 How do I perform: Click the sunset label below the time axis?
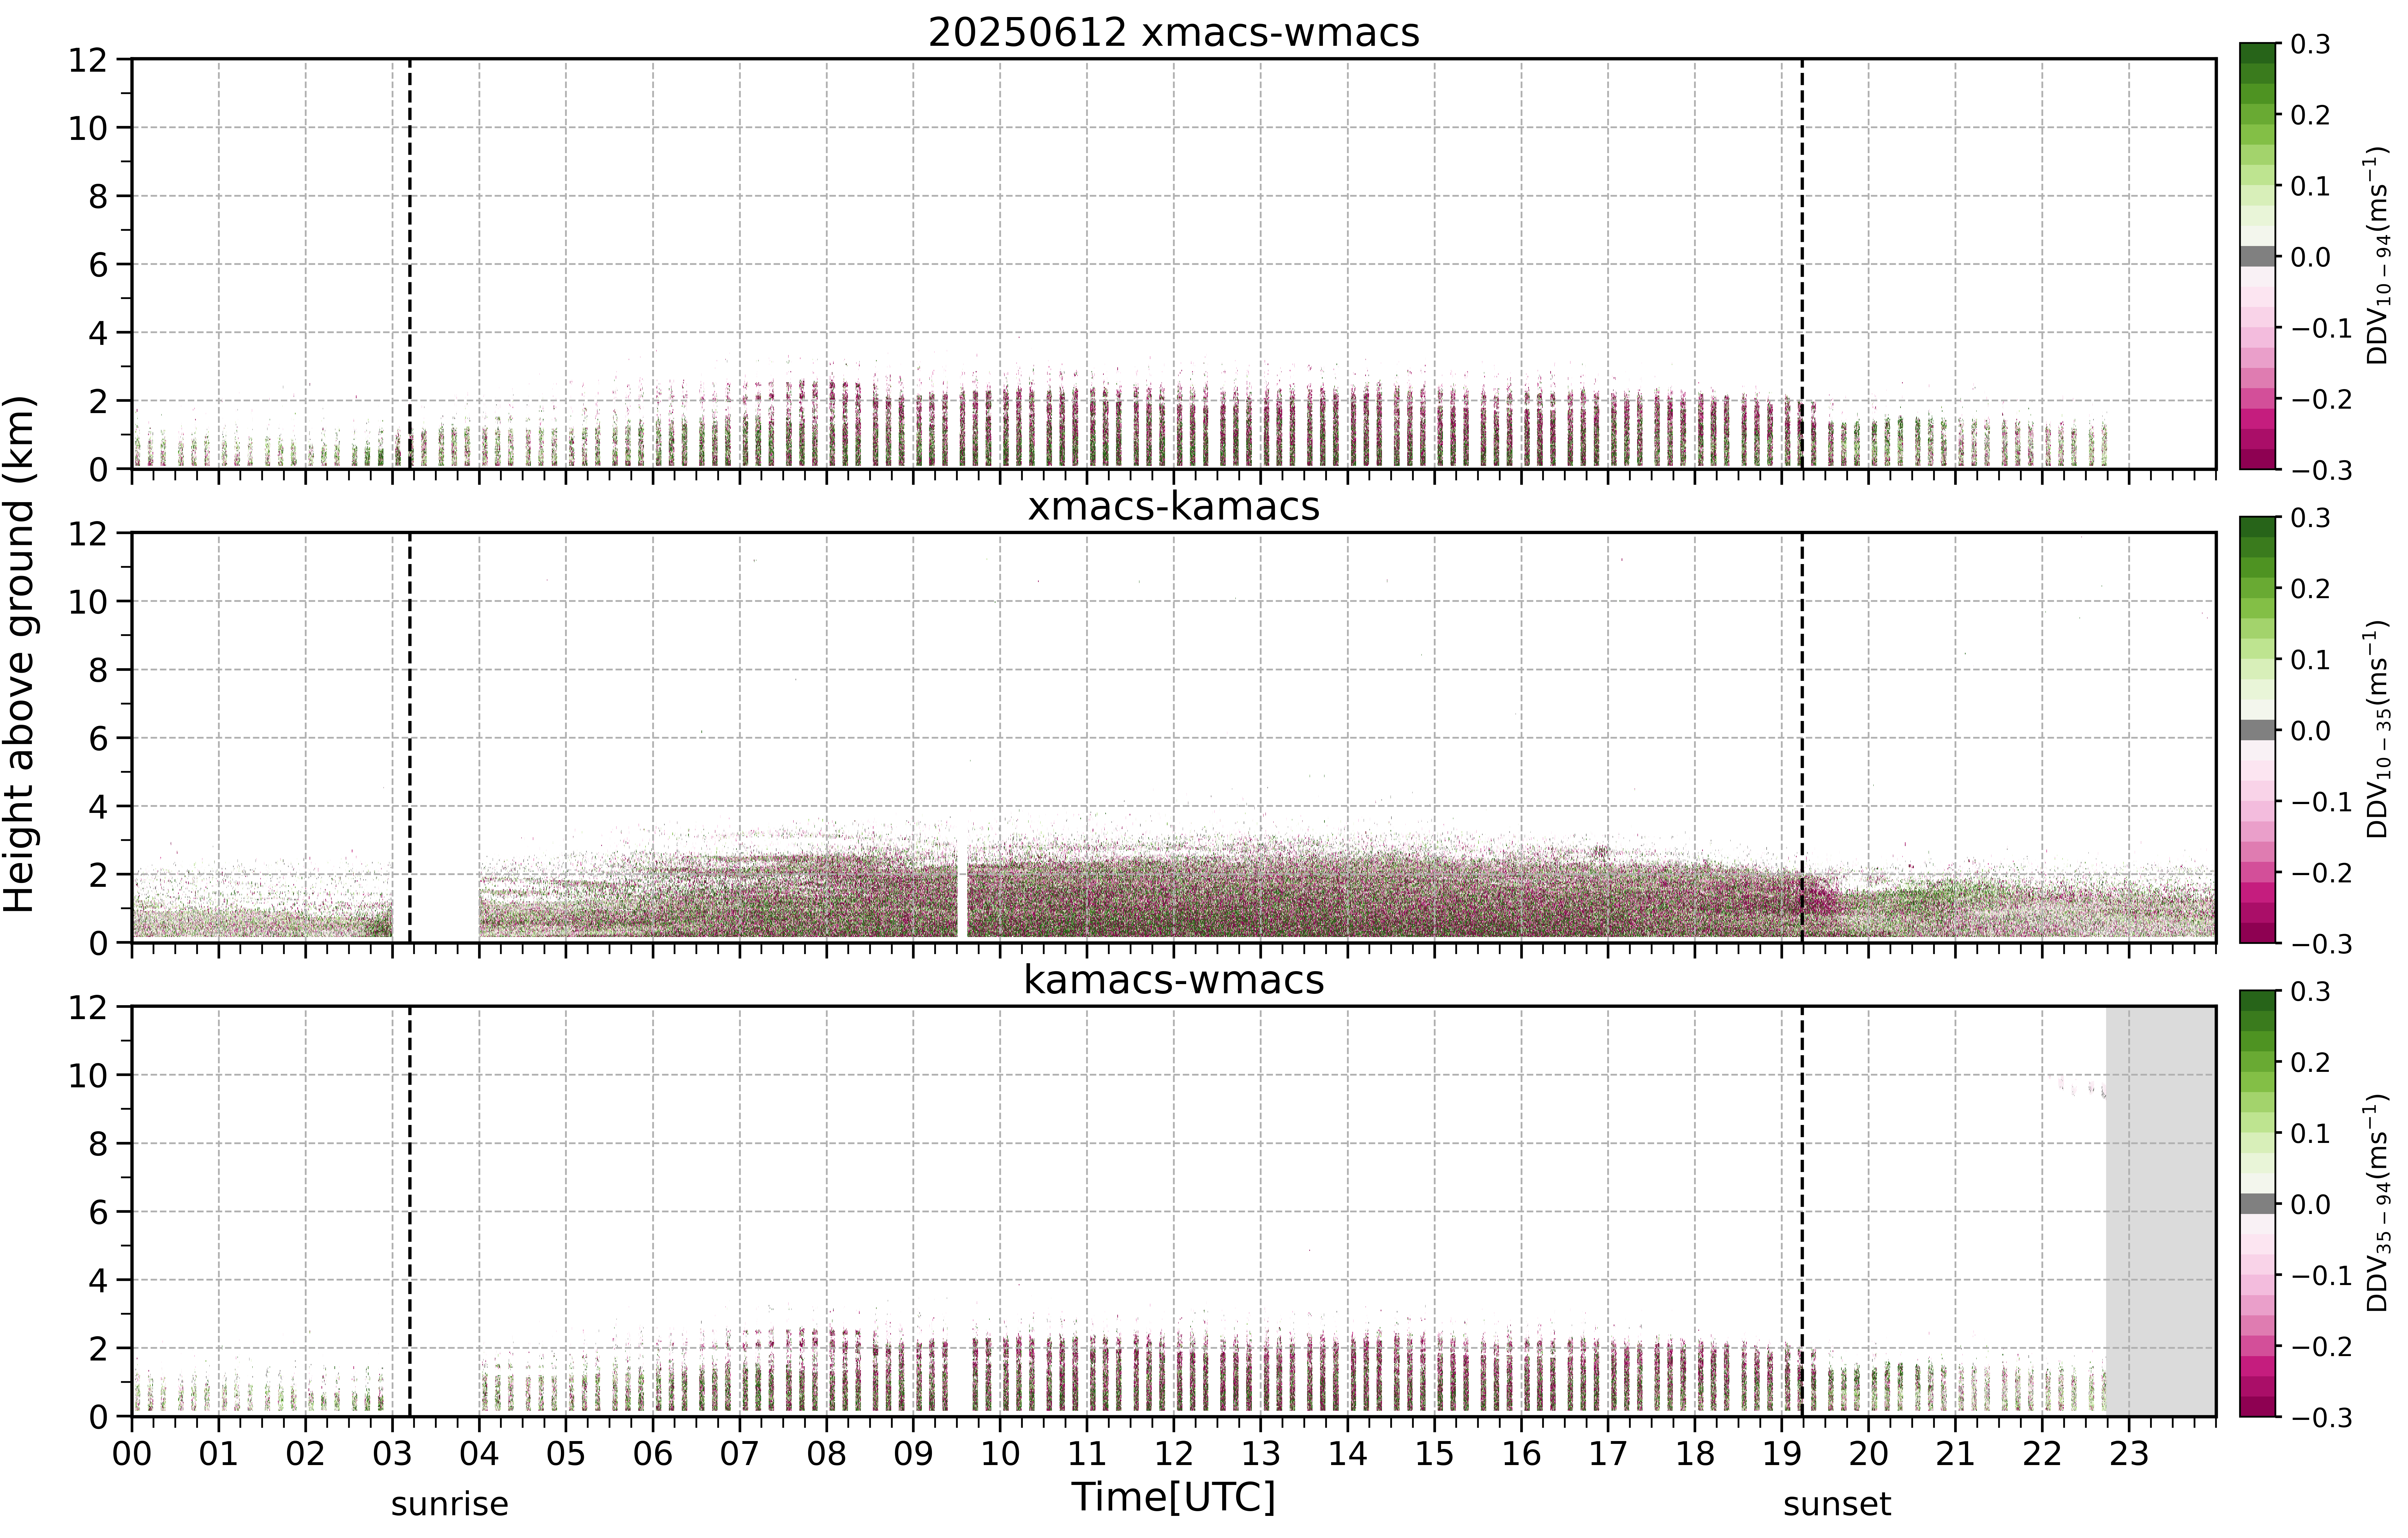1837,1504
